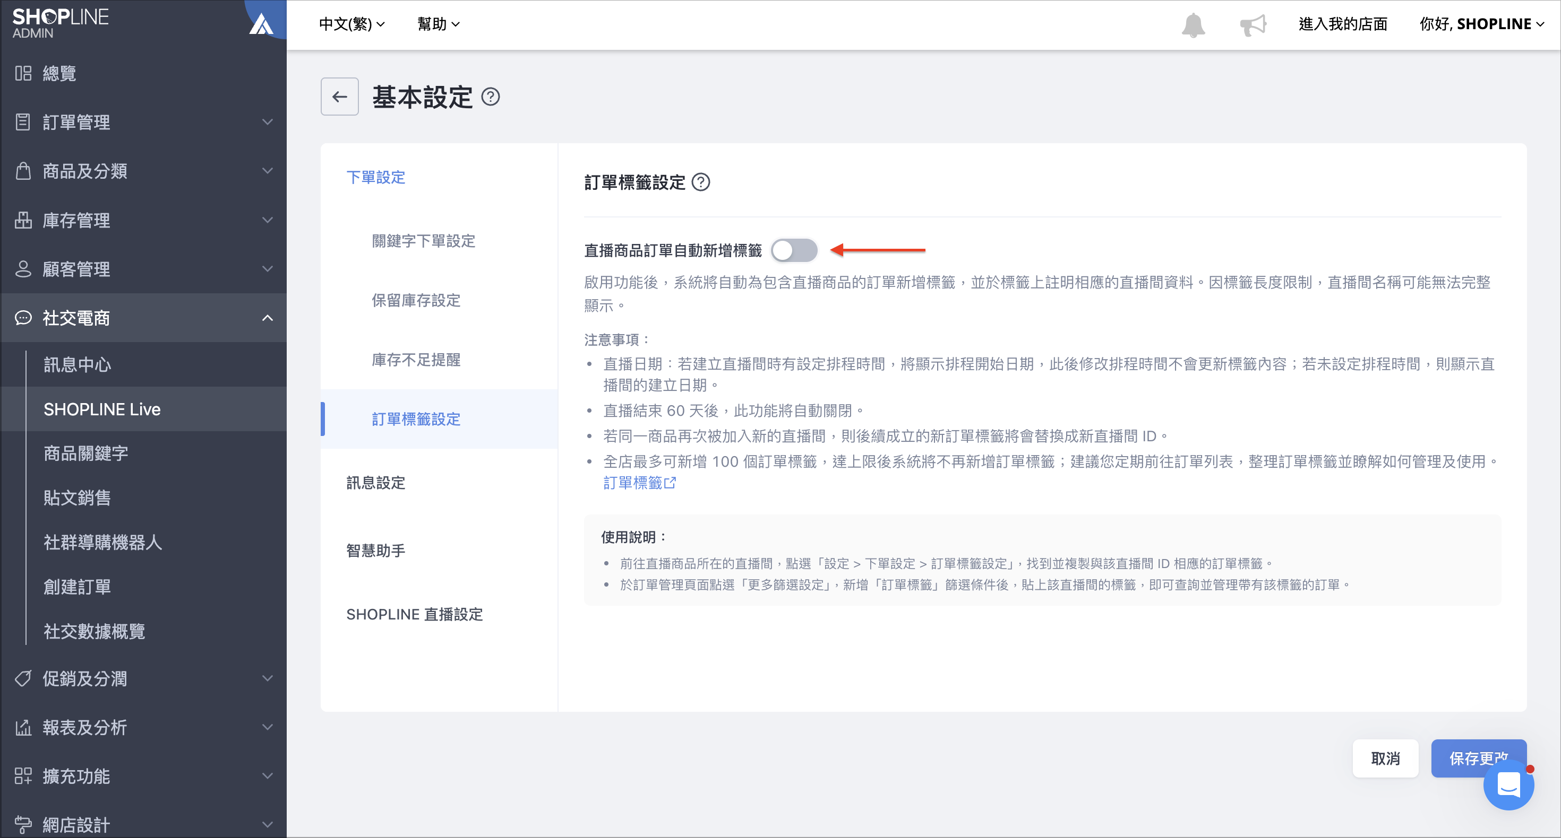
Task: Open 訊息設定 settings section
Action: pos(376,483)
